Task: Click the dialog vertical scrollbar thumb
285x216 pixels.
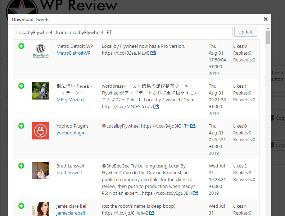Action: click(x=268, y=38)
